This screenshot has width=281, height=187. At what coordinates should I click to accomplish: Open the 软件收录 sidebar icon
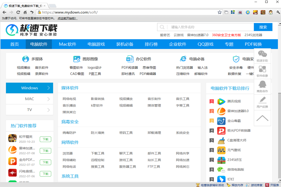pyautogui.click(x=262, y=69)
